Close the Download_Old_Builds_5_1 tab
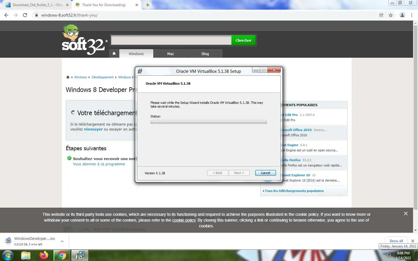 click(67, 5)
